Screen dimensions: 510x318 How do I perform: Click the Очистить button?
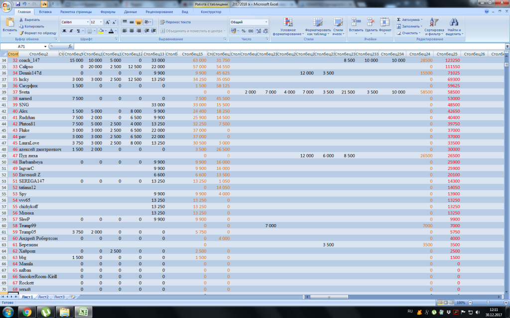point(410,33)
